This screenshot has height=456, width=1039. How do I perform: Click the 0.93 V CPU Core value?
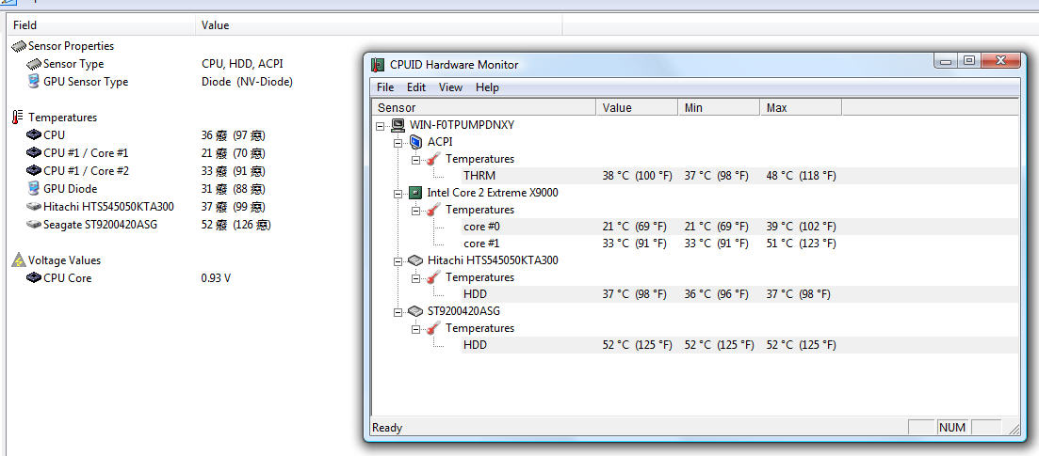[x=216, y=278]
